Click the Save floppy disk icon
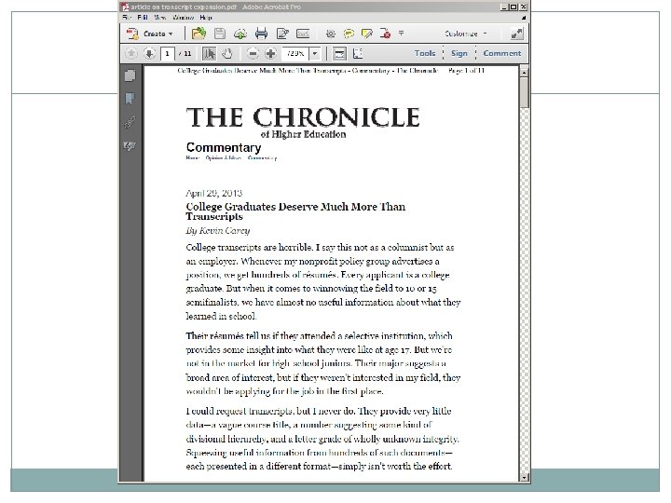 (220, 34)
